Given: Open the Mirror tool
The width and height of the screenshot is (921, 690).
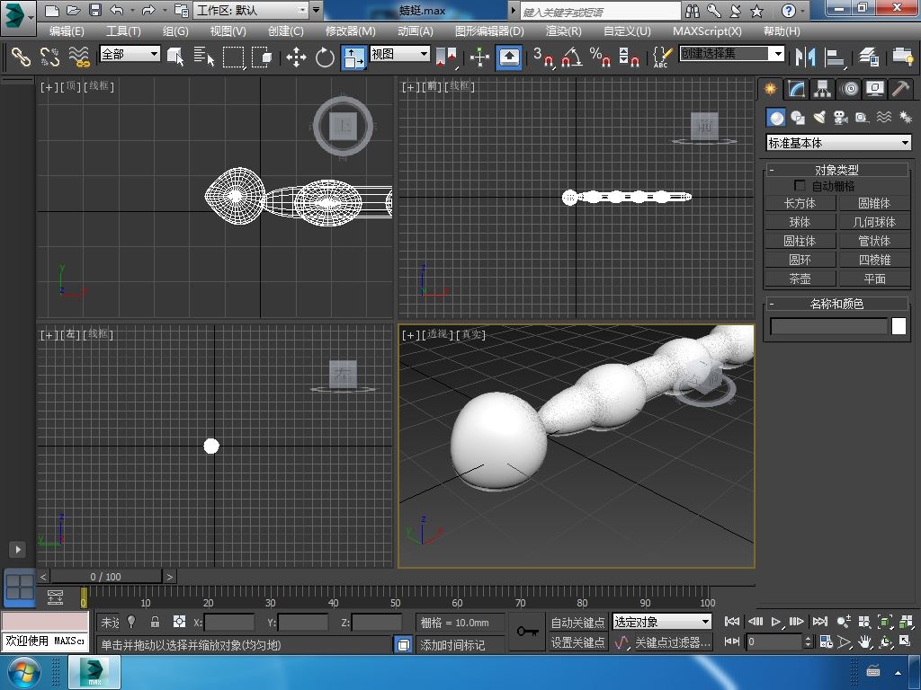Looking at the screenshot, I should point(803,57).
